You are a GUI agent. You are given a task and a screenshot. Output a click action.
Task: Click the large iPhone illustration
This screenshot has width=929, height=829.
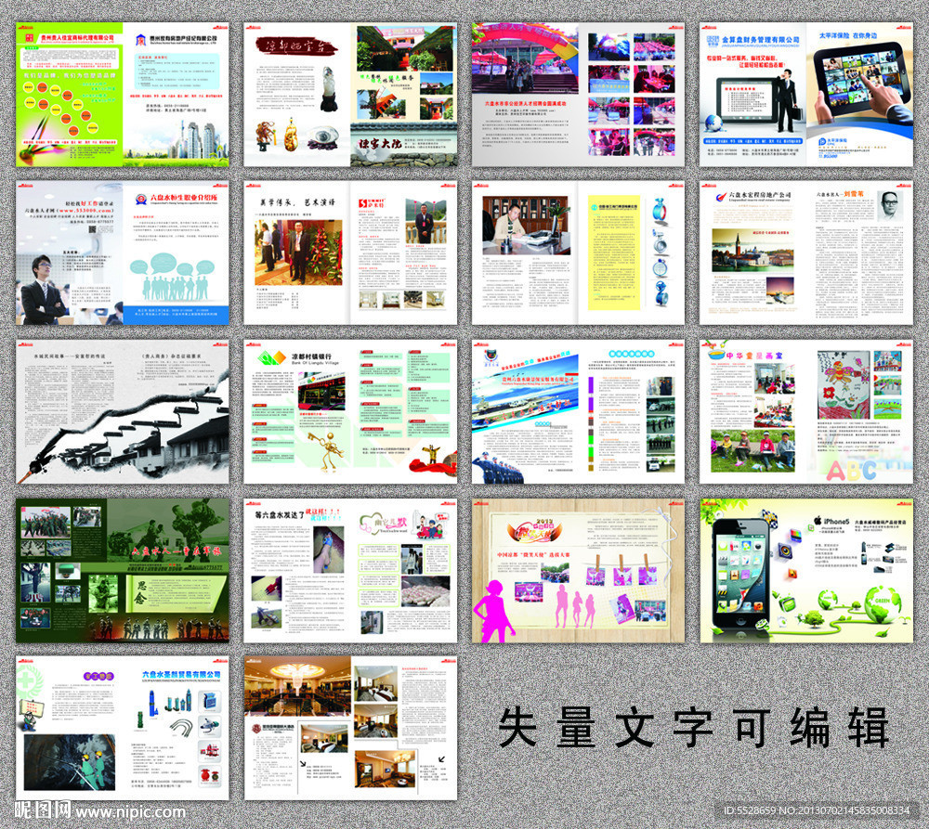pos(741,577)
